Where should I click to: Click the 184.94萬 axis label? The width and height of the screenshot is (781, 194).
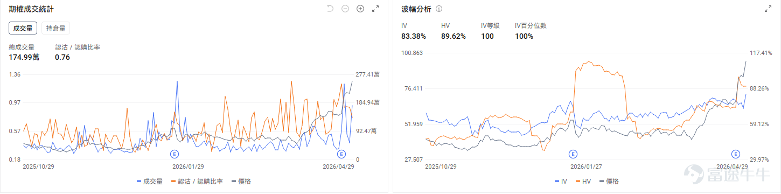point(367,102)
